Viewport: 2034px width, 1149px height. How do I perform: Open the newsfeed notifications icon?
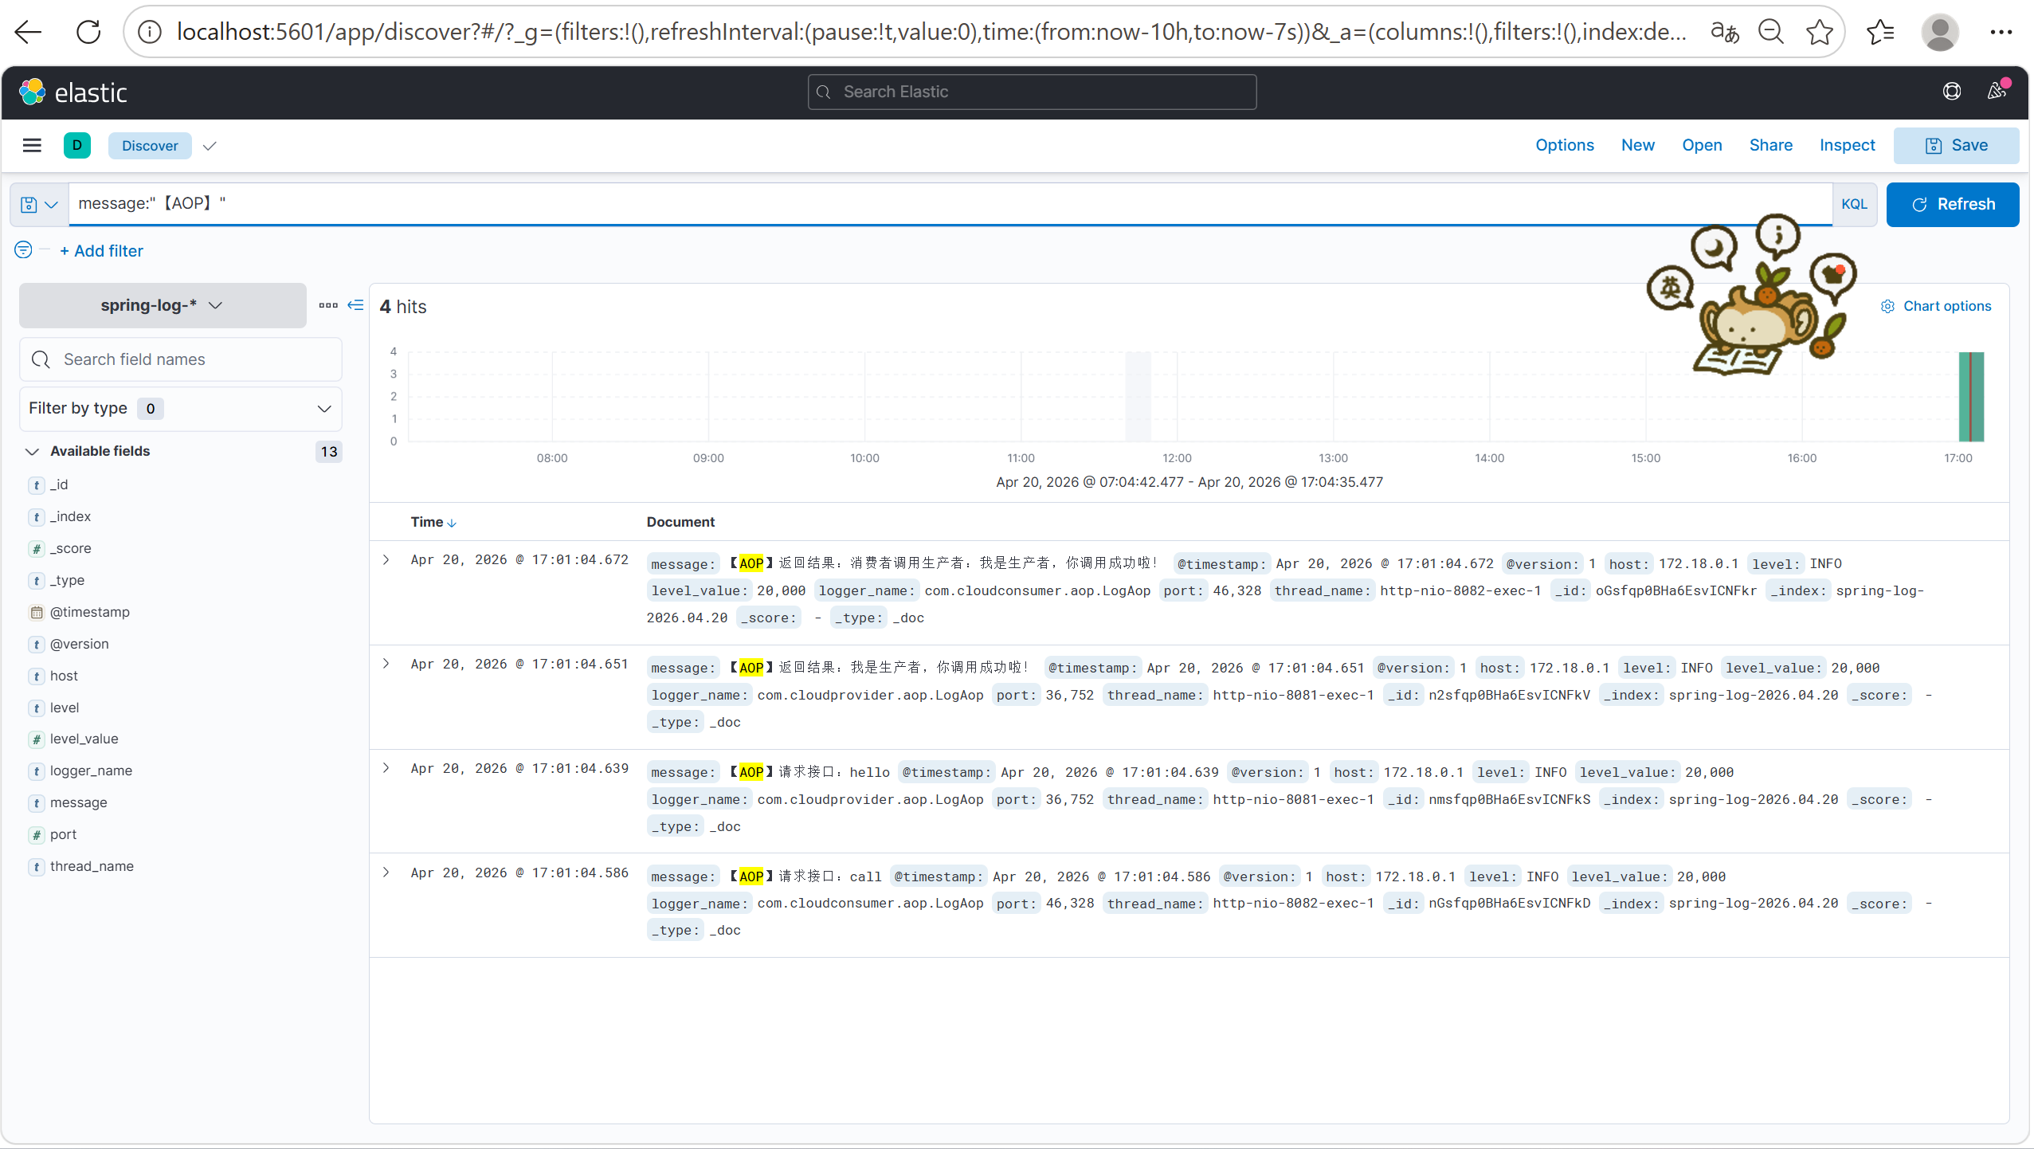(x=1996, y=92)
